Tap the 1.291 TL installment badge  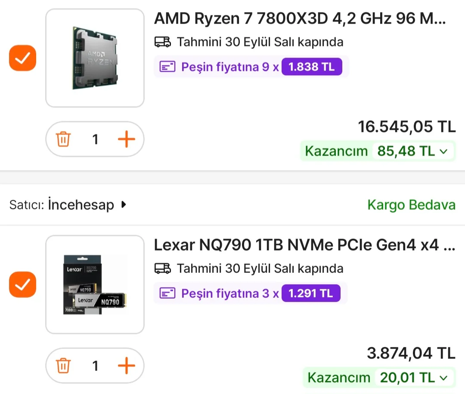[x=310, y=293]
